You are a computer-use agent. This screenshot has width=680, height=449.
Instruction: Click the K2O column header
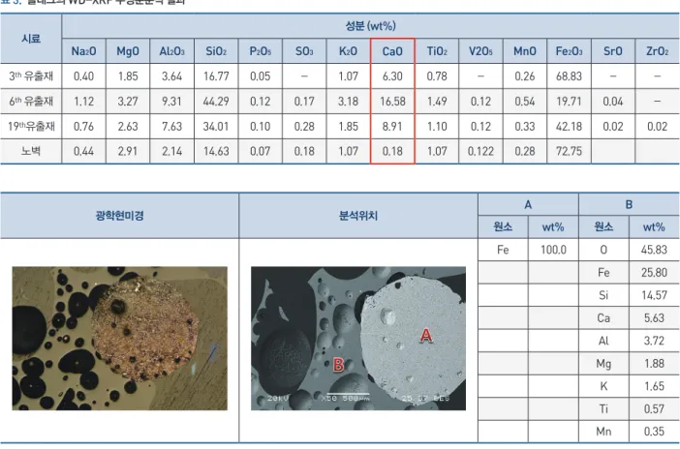point(349,51)
